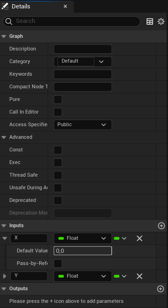The height and width of the screenshot is (308, 168).
Task: Click the Exec property label
Action: point(15,162)
